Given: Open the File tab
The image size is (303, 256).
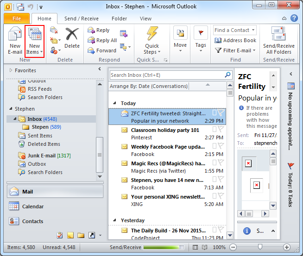Looking at the screenshot, I should click(x=17, y=19).
